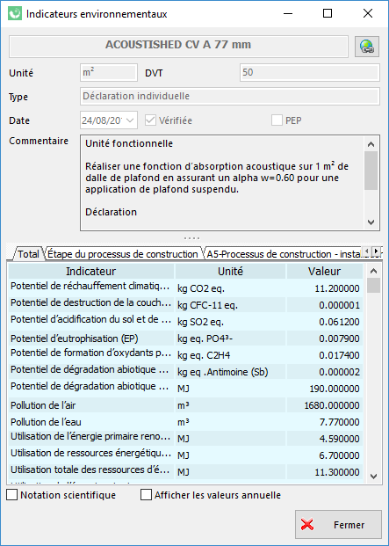Click the ACOUSTISHED CV A 77 mm title field
Image resolution: width=389 pixels, height=546 pixels.
click(x=178, y=46)
